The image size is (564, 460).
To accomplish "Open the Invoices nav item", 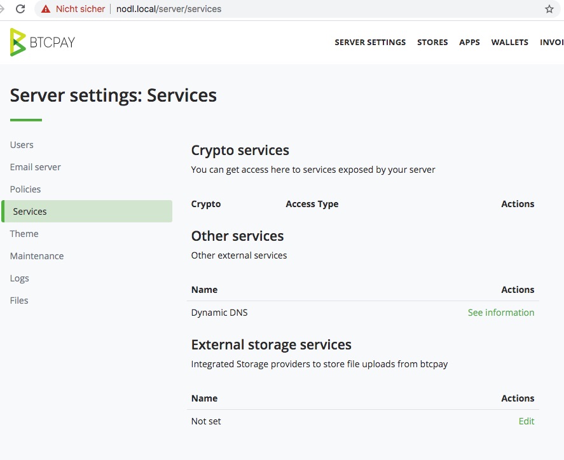I will click(x=552, y=43).
